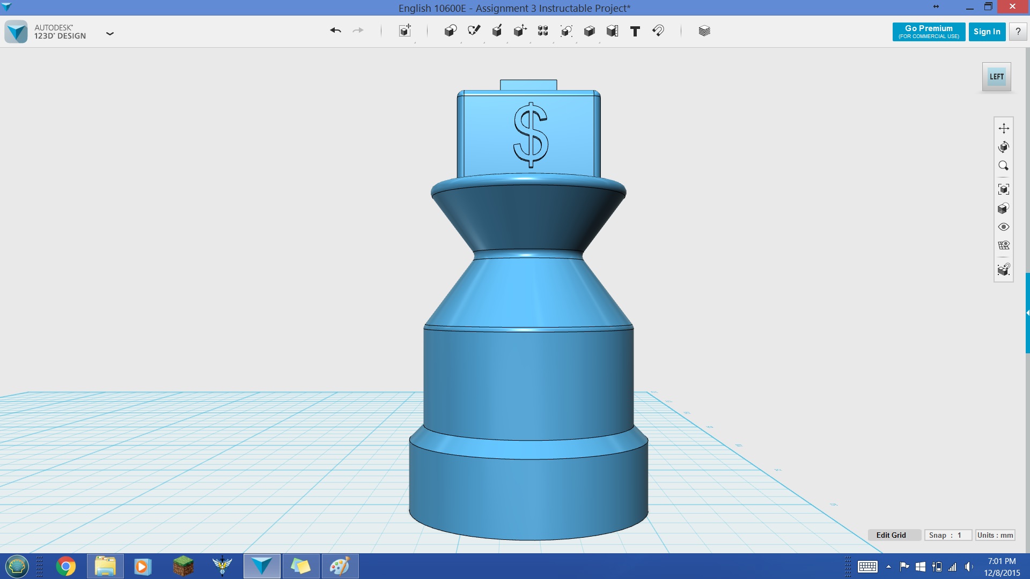Click the Undo arrow in the toolbar
Image resolution: width=1030 pixels, height=579 pixels.
(335, 31)
